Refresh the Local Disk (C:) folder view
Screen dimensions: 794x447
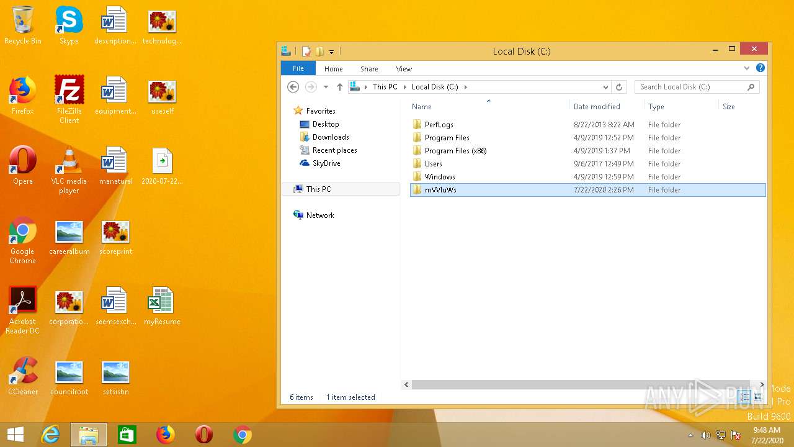[618, 87]
